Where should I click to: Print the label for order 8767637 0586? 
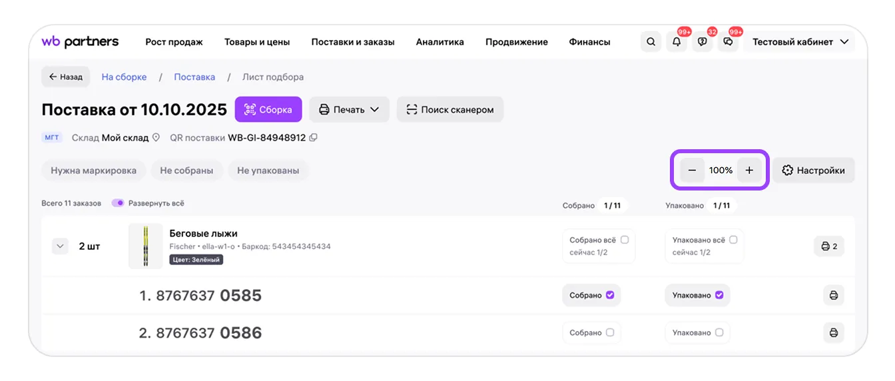tap(834, 332)
